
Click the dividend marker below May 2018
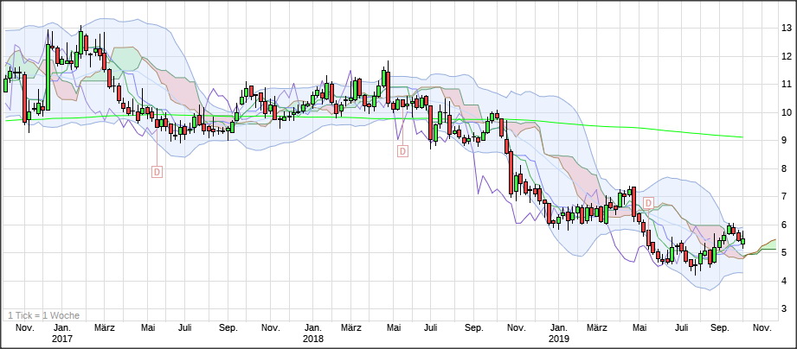coord(402,150)
